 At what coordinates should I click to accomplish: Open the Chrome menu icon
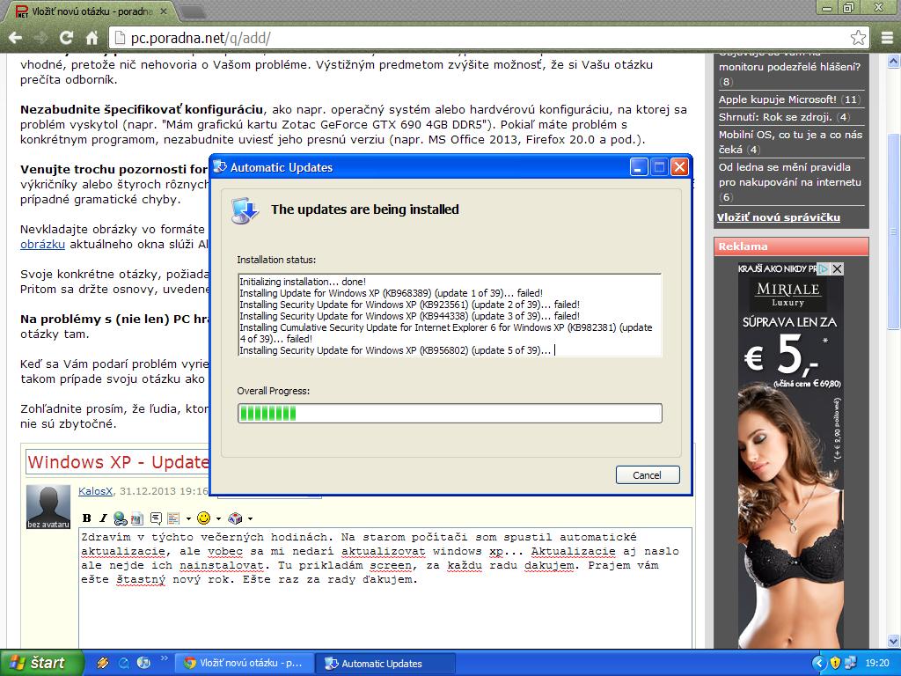[x=887, y=38]
